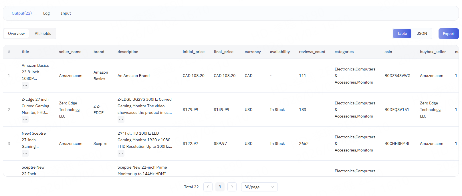Go to previous page arrow

pos(208,187)
